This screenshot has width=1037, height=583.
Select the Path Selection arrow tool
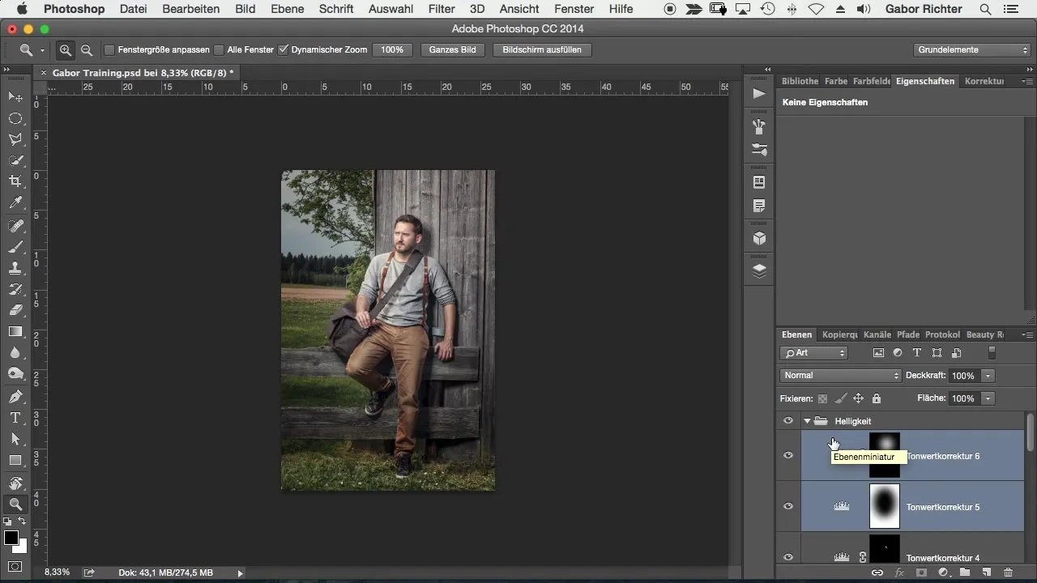(x=15, y=439)
